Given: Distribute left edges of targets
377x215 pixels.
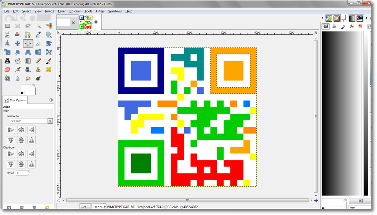Looking at the screenshot, I should [x=11, y=153].
